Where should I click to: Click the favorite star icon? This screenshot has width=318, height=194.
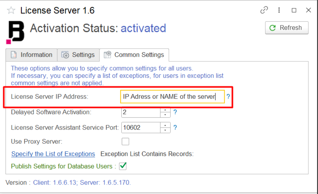(x=11, y=11)
